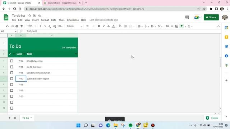View cloud document status icon

point(40,15)
